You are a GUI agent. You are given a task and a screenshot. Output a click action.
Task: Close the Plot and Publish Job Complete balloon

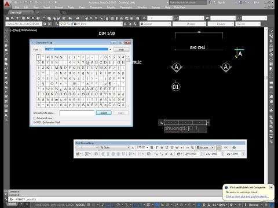(x=271, y=187)
